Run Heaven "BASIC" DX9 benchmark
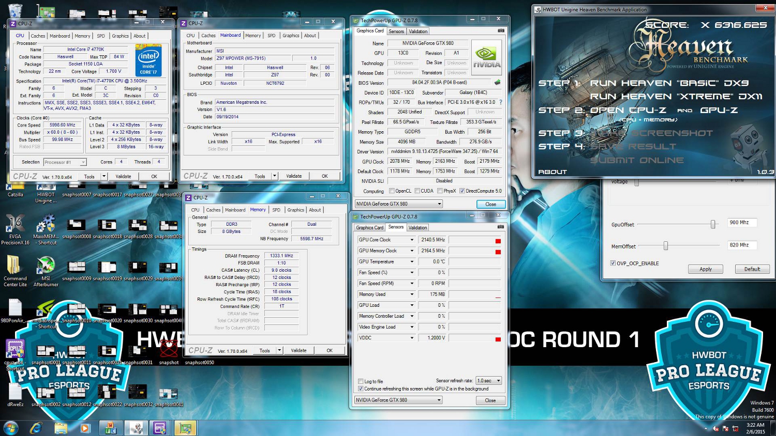The height and width of the screenshot is (436, 776). pos(669,83)
